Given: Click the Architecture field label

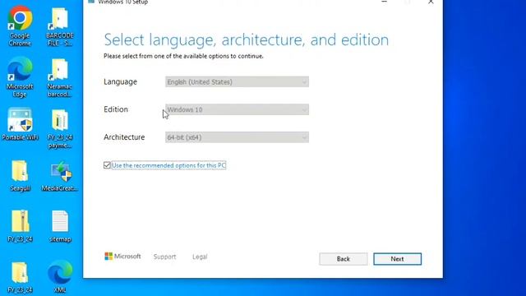Looking at the screenshot, I should [x=124, y=137].
